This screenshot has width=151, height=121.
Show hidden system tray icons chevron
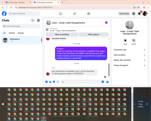pos(135,104)
